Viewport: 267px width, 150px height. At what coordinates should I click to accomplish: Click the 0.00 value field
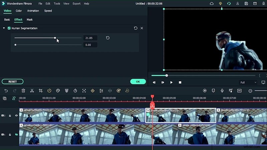[x=90, y=45]
